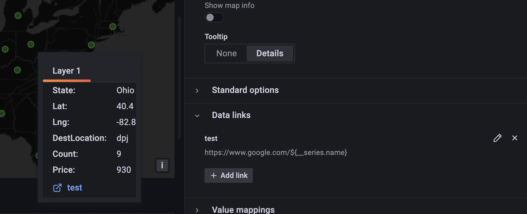Remove the test data link via X icon
Screen dimensions: 527x214
515,138
